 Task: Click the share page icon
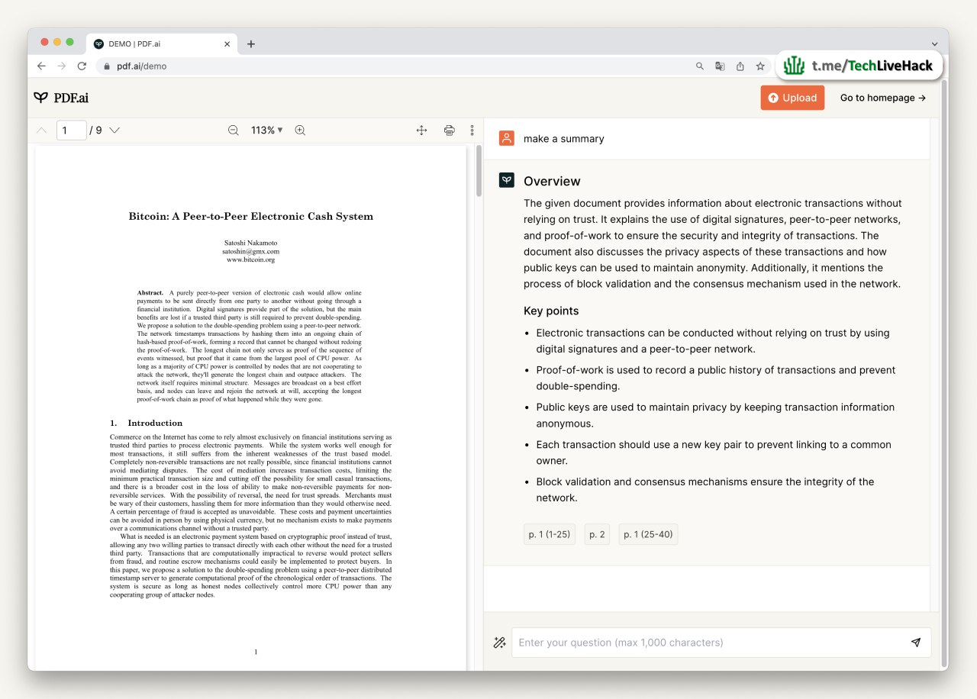pos(740,66)
